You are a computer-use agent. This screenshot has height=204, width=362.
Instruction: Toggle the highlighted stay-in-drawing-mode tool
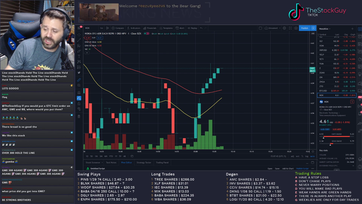click(x=79, y=98)
